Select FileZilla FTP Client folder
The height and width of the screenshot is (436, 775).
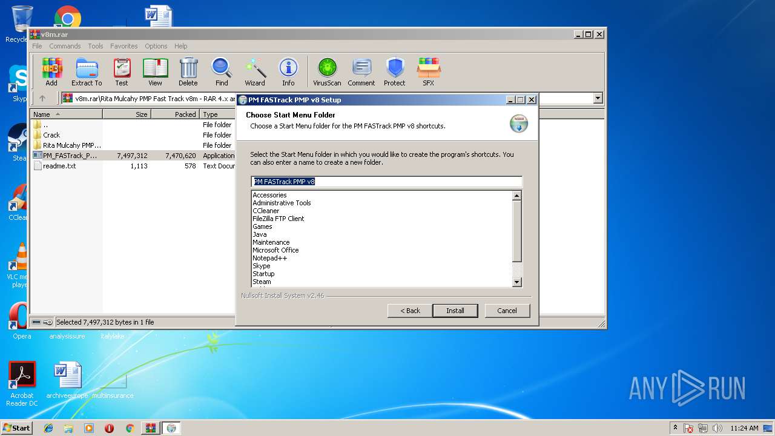click(x=278, y=219)
